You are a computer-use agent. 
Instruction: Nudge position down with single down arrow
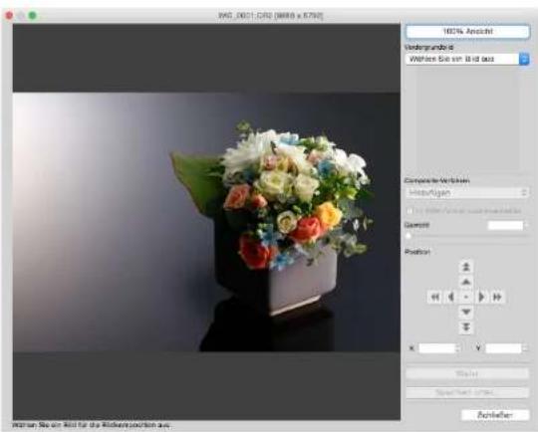click(x=466, y=312)
